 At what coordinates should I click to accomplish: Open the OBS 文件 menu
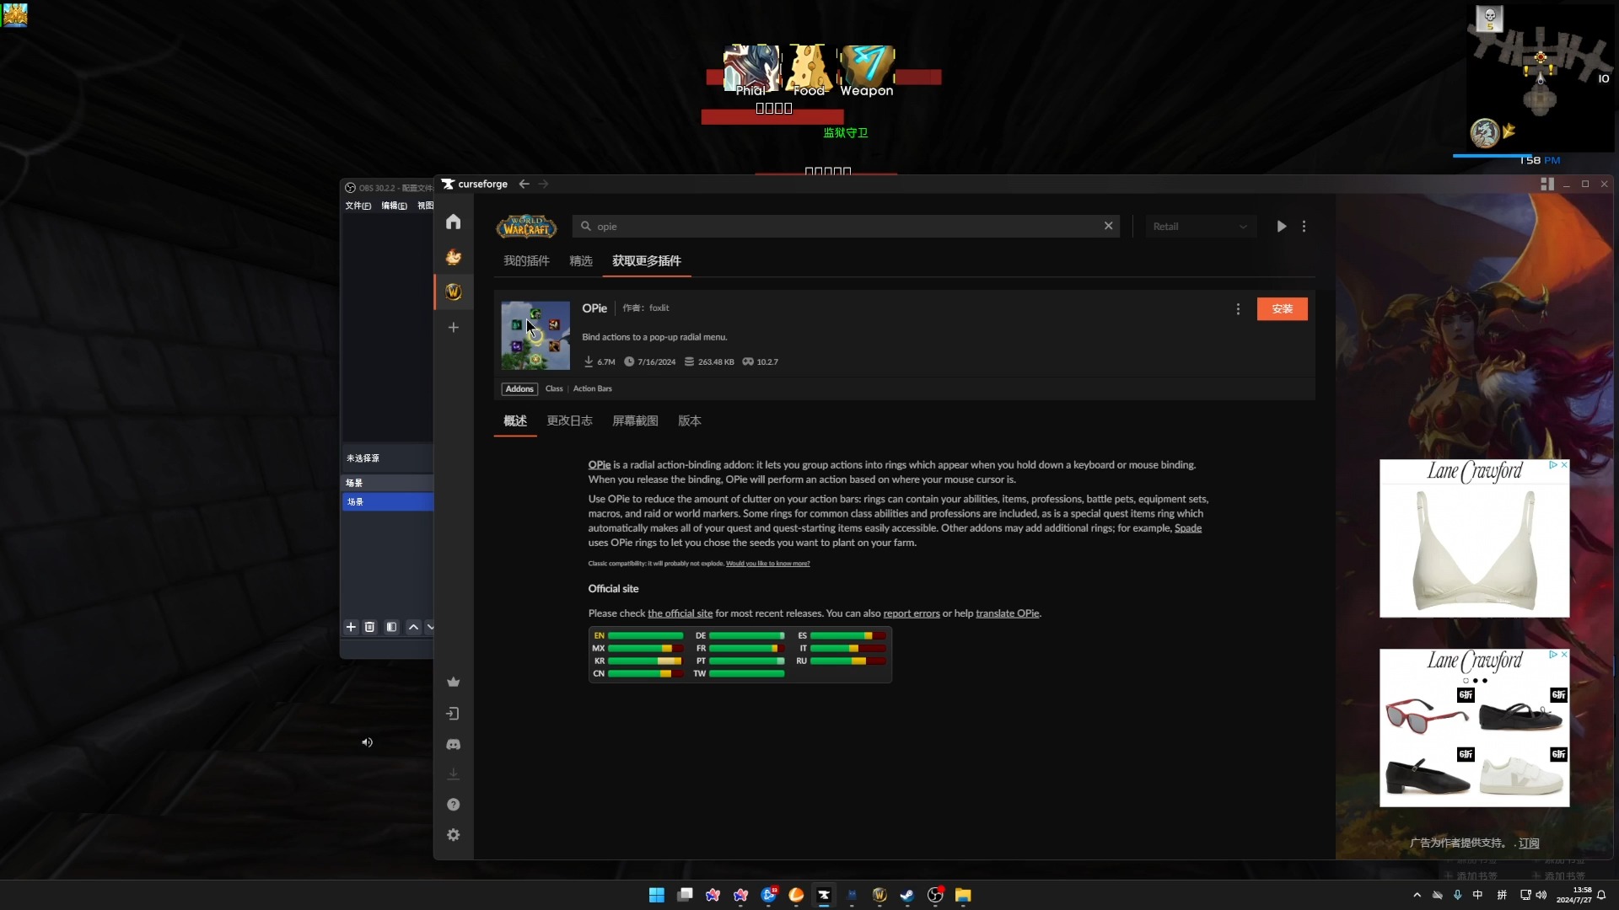(358, 206)
